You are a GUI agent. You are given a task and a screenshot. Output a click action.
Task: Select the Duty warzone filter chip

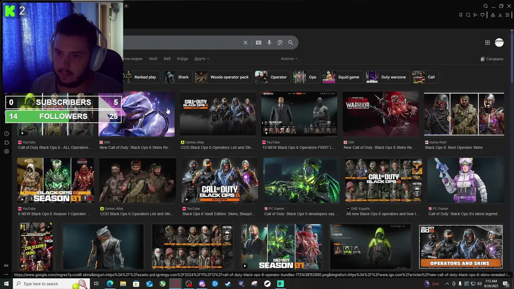click(388, 77)
